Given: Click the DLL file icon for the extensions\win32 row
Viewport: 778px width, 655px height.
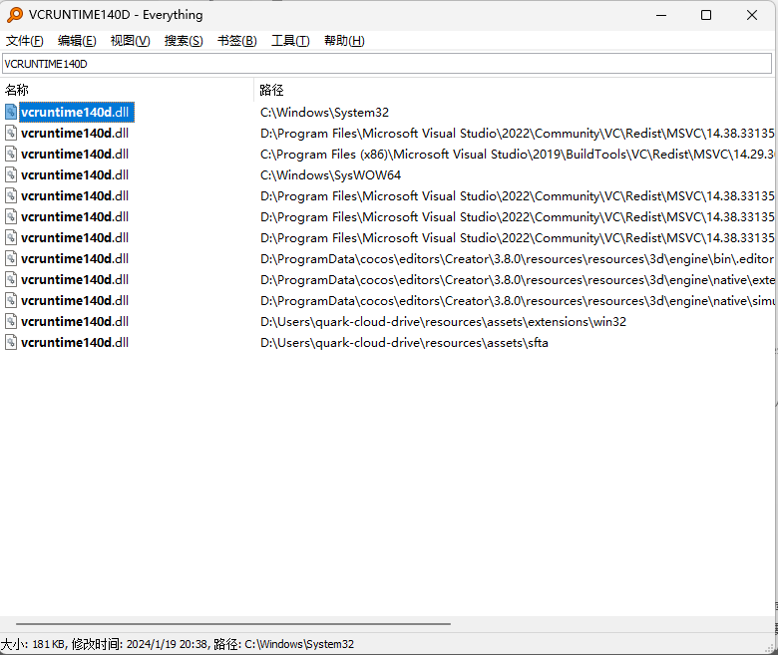Looking at the screenshot, I should click(11, 321).
